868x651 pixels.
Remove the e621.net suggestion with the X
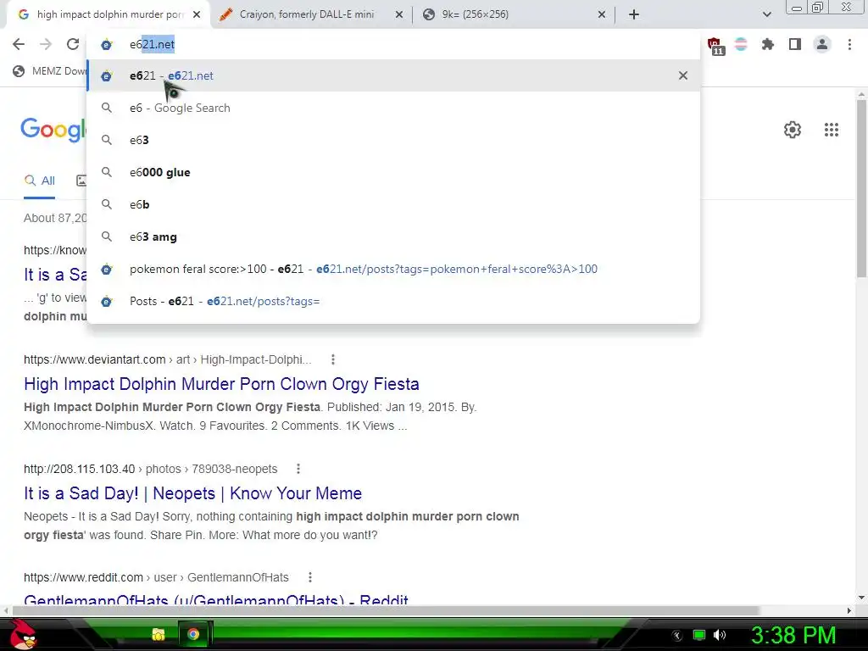pos(682,75)
